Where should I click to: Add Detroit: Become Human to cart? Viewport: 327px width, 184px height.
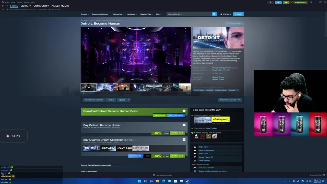coord(177,133)
